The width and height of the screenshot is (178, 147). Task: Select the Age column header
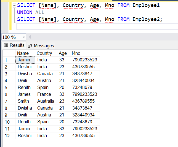click(x=63, y=53)
